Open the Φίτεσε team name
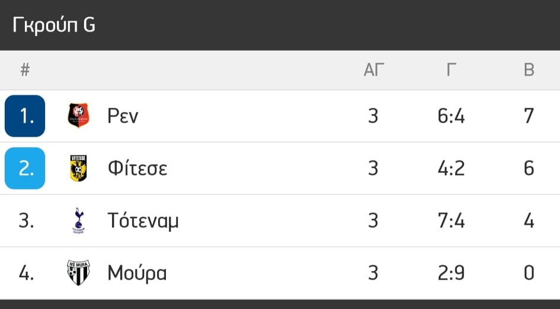Screen dimensions: 560x309 coord(137,168)
